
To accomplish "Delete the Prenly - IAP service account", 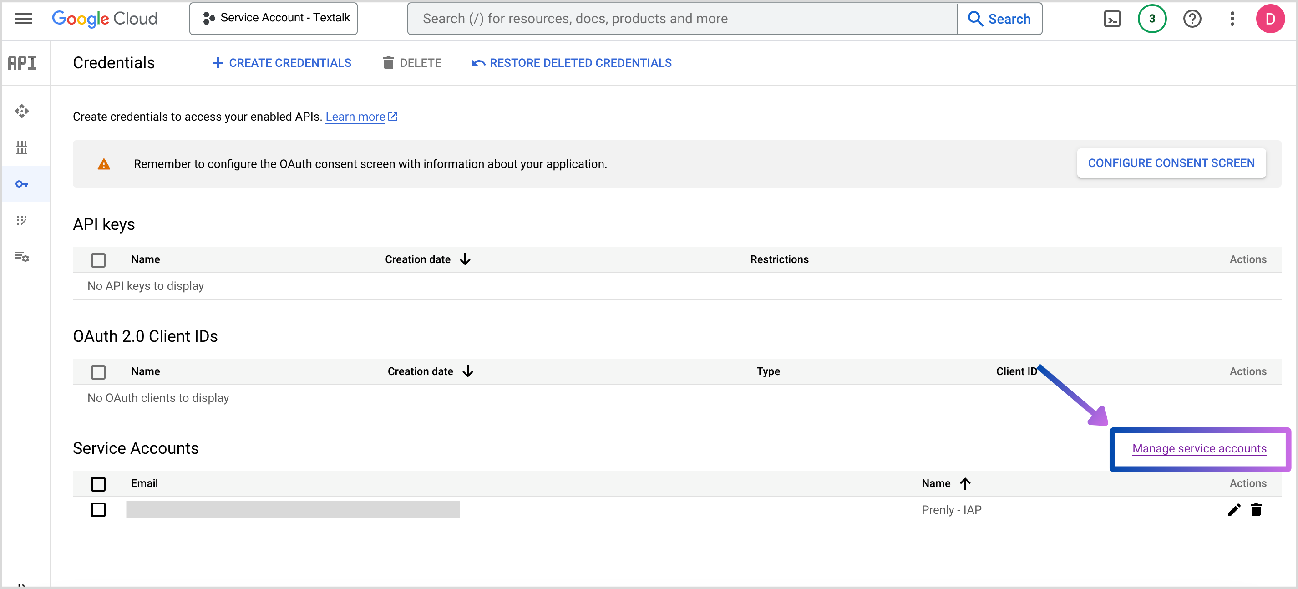I will 1256,510.
